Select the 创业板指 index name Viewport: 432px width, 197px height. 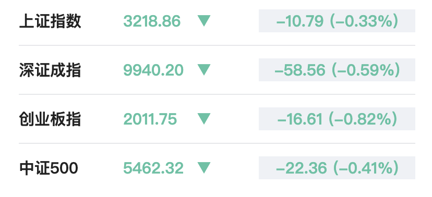tap(50, 119)
